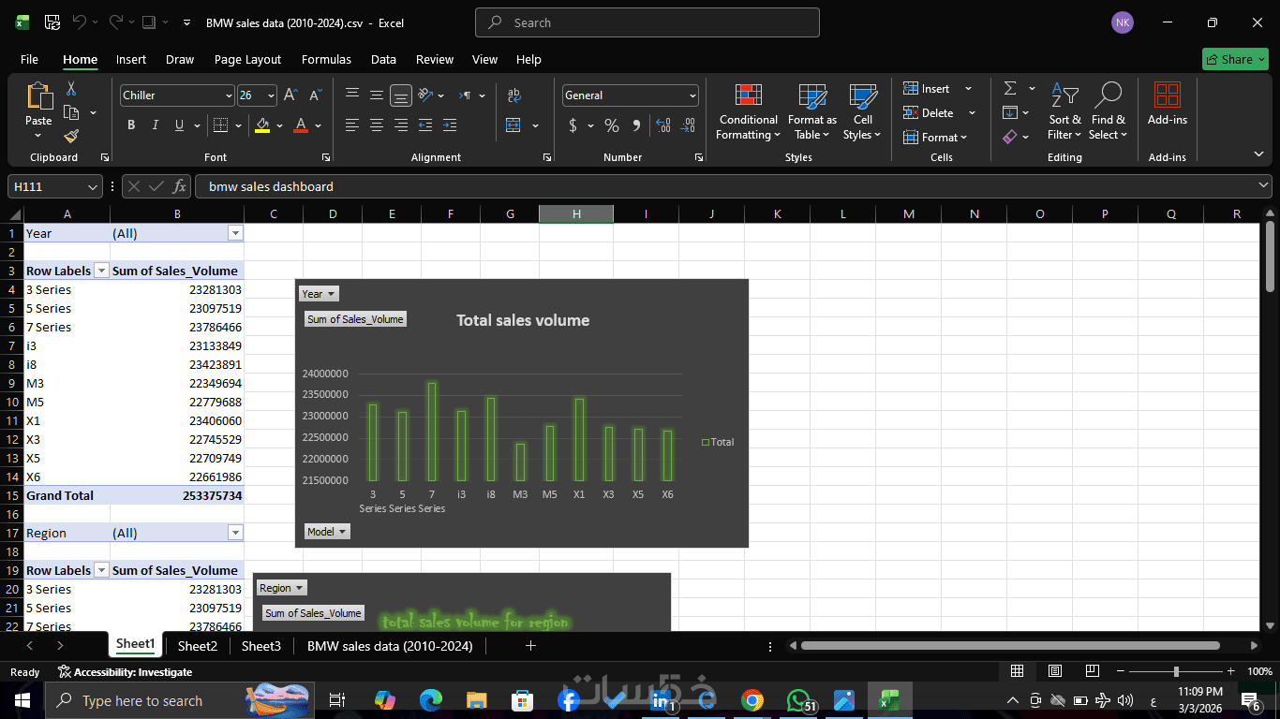This screenshot has width=1280, height=719.
Task: Click the Undo arrow in title bar
Action: (80, 22)
